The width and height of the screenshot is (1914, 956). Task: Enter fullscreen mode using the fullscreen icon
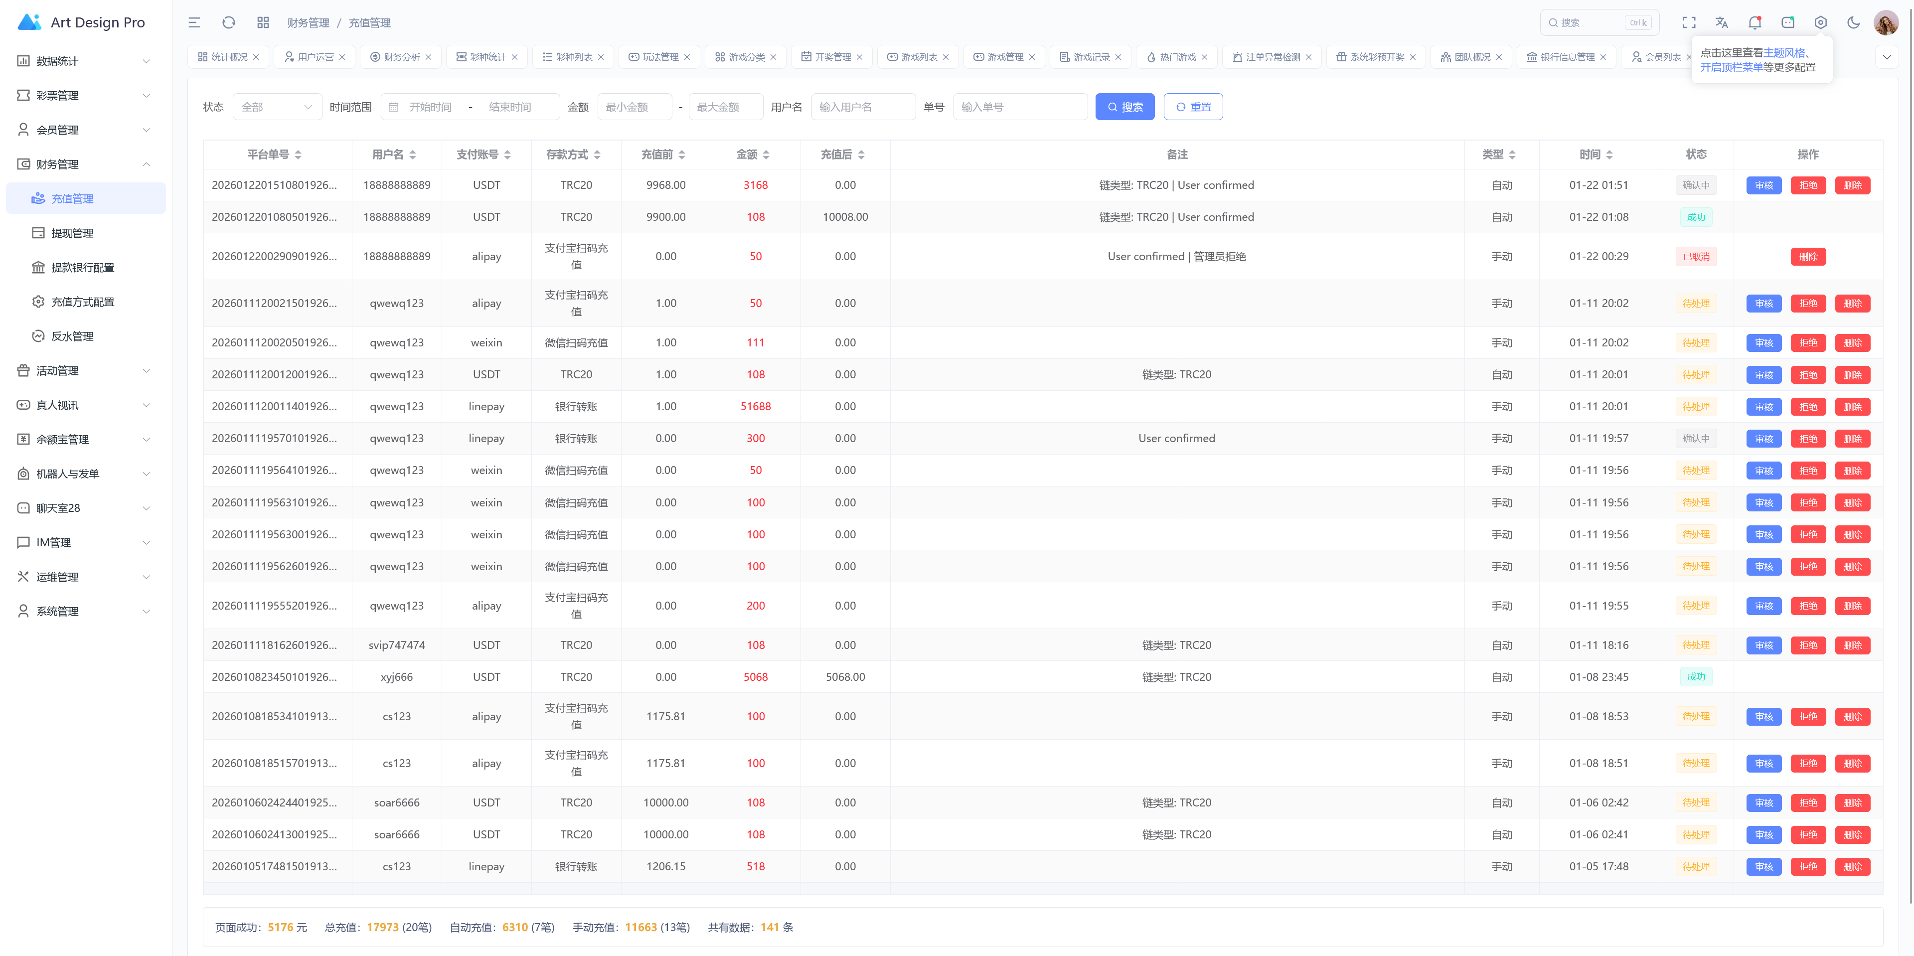click(x=1688, y=22)
